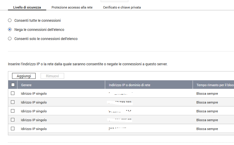Select 'Nega le connessioni dell'elenco' radio button
234x145 pixels.
pos(10,29)
